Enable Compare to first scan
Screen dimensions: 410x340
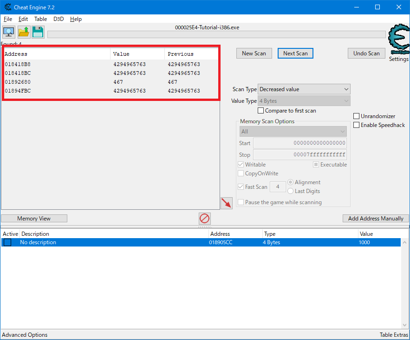pyautogui.click(x=261, y=111)
